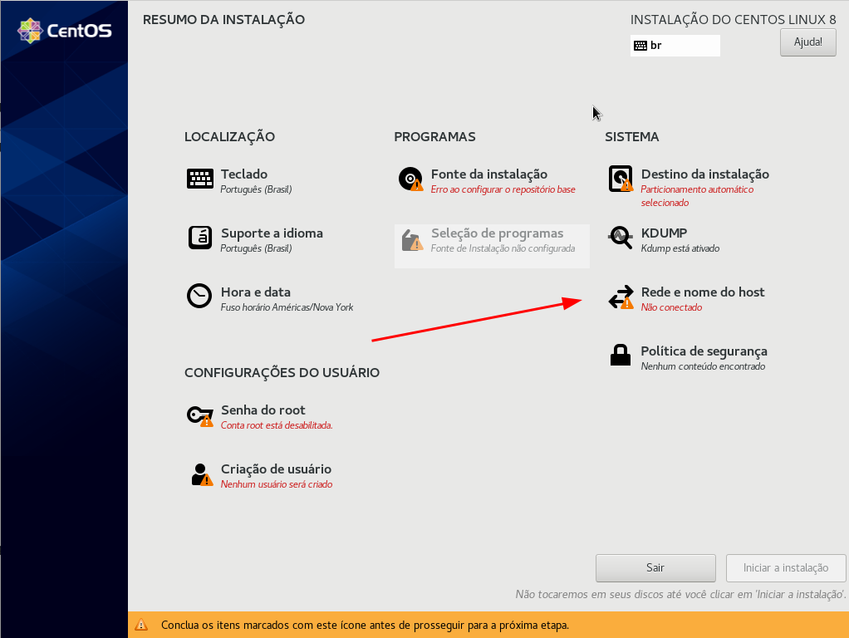The height and width of the screenshot is (638, 849).
Task: Open the KDUMP settings label
Action: pyautogui.click(x=664, y=233)
